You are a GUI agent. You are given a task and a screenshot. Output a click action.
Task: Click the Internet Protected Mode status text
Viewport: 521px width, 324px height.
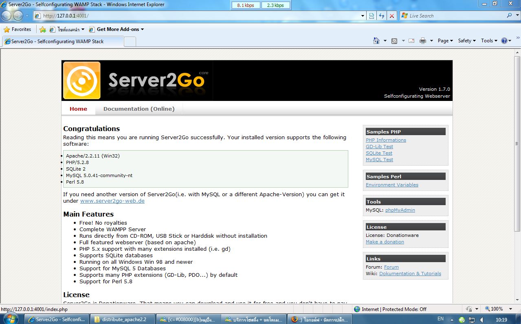pos(394,309)
